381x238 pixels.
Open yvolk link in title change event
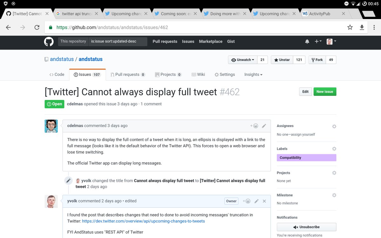[86, 181]
